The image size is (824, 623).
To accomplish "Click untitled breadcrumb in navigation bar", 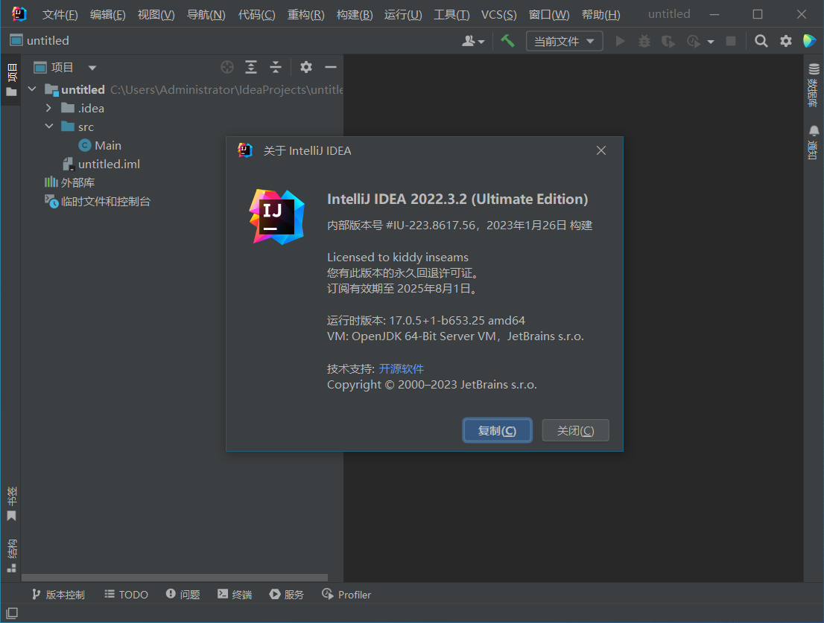I will click(47, 40).
